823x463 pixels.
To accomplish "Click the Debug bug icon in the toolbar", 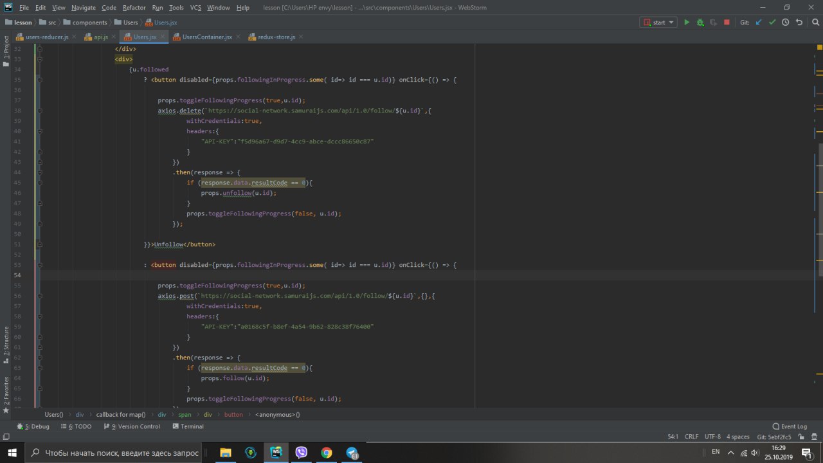I will tap(700, 23).
